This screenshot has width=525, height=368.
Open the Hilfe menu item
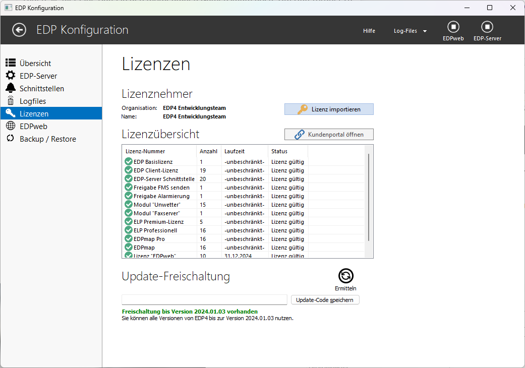coord(369,31)
